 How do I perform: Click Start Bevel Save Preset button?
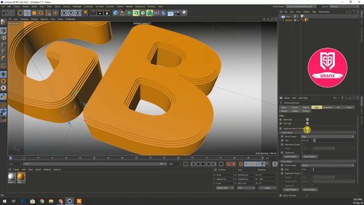click(309, 157)
